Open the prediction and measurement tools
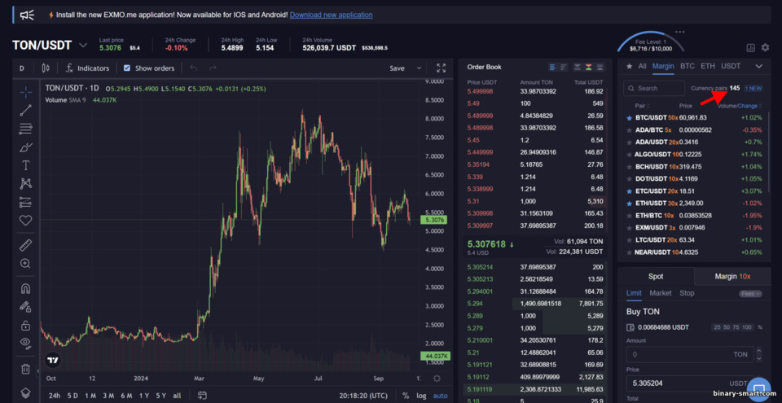782x403 pixels. coord(25,202)
